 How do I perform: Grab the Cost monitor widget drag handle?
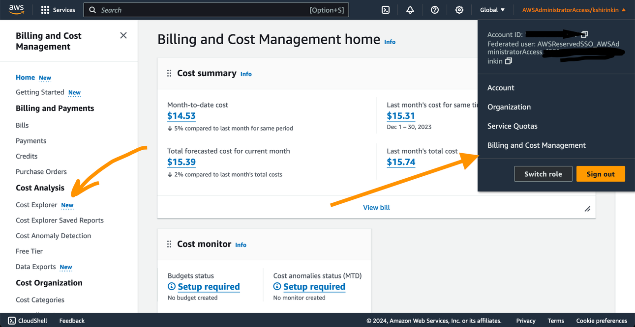(169, 244)
